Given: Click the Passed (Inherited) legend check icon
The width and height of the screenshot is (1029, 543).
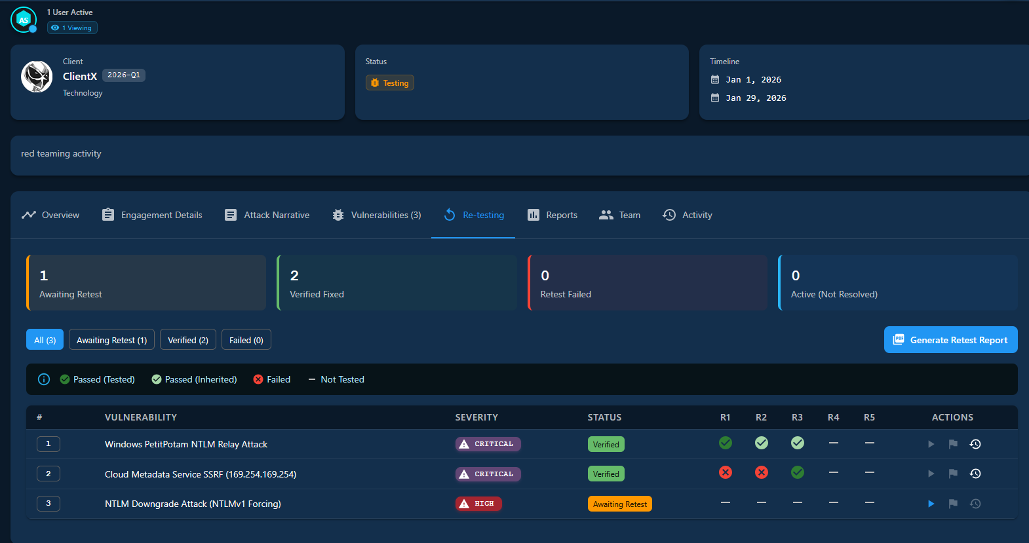Looking at the screenshot, I should point(157,379).
